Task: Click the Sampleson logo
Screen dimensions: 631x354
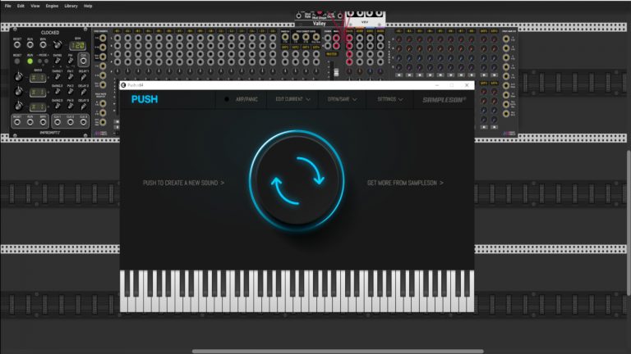Action: [444, 99]
